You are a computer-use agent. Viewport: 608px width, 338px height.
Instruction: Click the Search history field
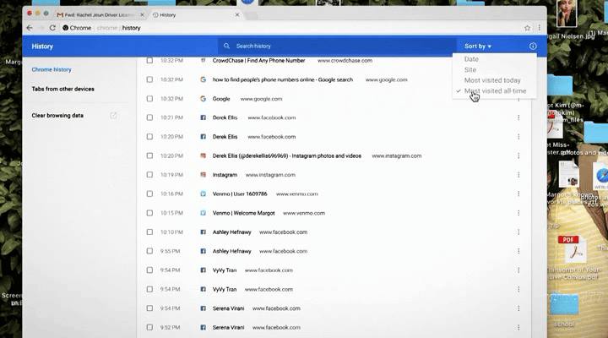tap(337, 46)
